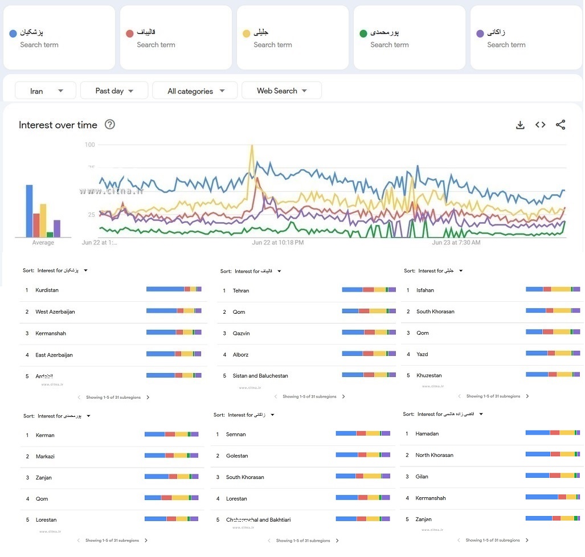Open Sort dropdown above Kerman list

(88, 416)
